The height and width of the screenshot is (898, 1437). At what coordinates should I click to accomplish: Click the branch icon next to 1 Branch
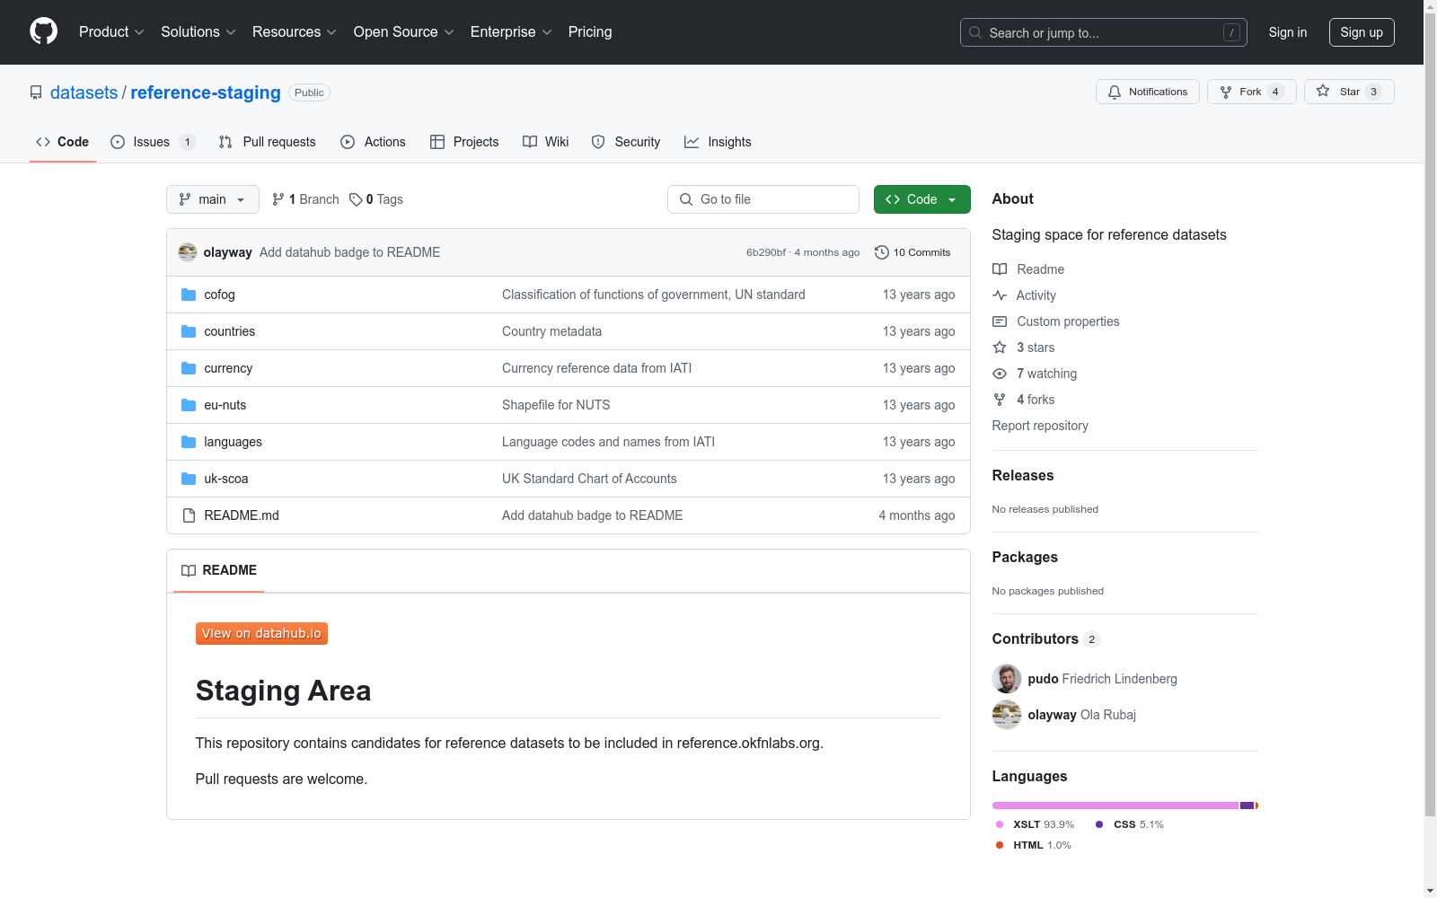278,199
